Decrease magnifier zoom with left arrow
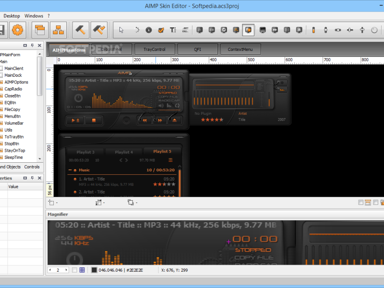 [50, 270]
